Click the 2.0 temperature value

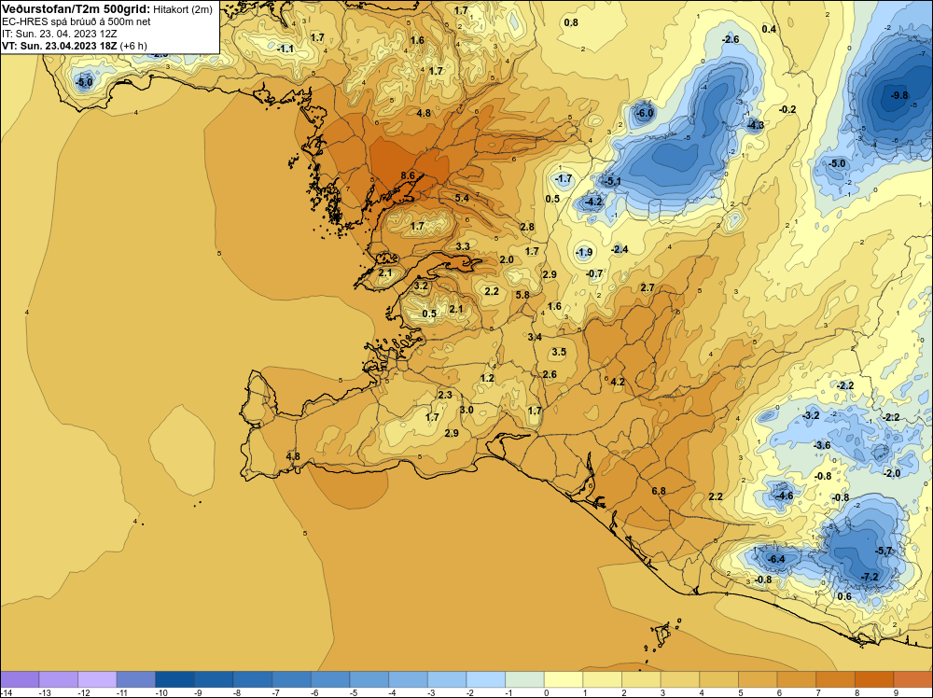click(507, 259)
